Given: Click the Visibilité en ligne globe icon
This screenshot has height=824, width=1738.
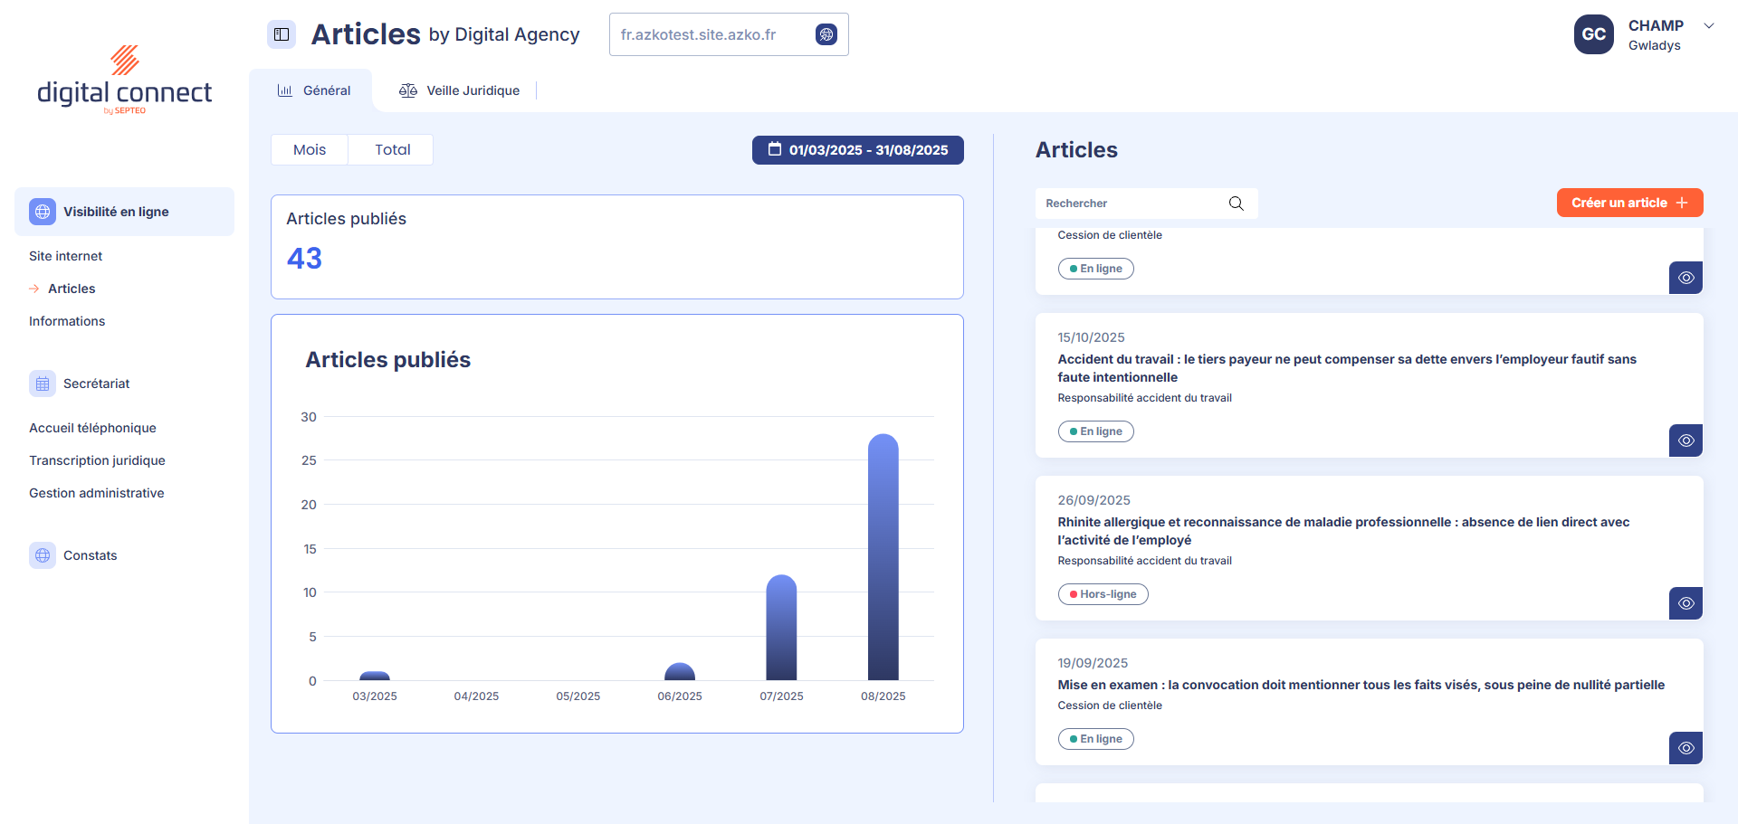Looking at the screenshot, I should pyautogui.click(x=43, y=212).
